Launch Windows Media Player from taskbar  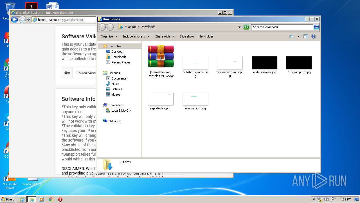pyautogui.click(x=41, y=199)
